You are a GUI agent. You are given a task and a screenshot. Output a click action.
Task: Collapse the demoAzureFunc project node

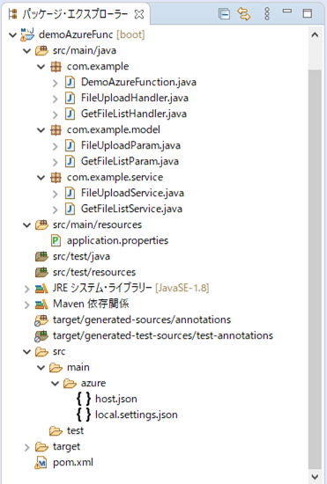coord(12,35)
